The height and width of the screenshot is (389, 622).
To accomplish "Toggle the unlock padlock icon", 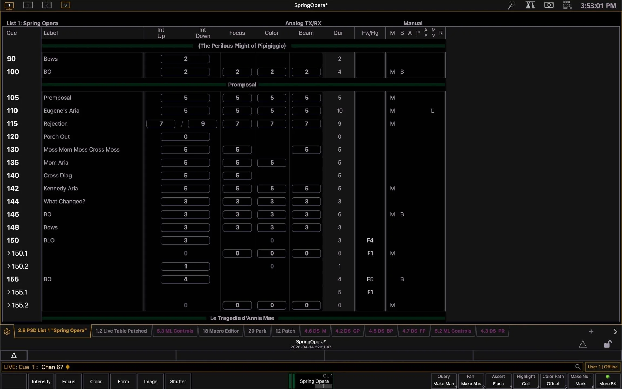I will click(608, 344).
